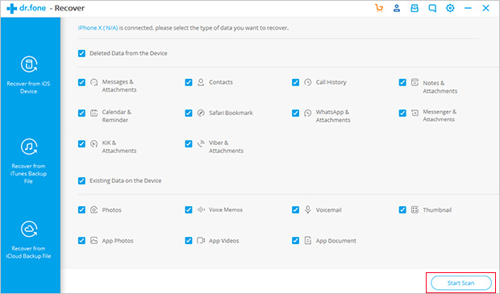The image size is (500, 294).
Task: Uncheck Deleted Data from the Device
Action: point(81,53)
